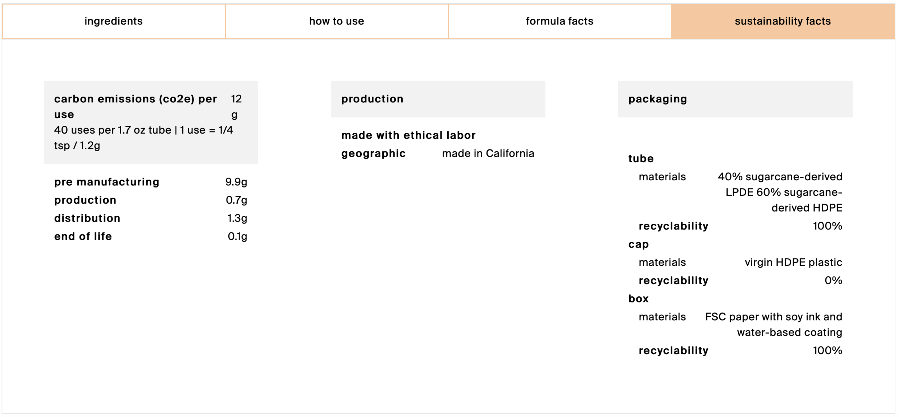Select the formula facts tab
This screenshot has height=417, width=899.
pyautogui.click(x=560, y=21)
